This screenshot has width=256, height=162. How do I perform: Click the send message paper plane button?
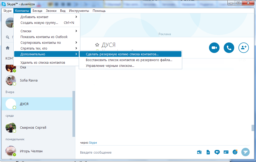click(245, 152)
